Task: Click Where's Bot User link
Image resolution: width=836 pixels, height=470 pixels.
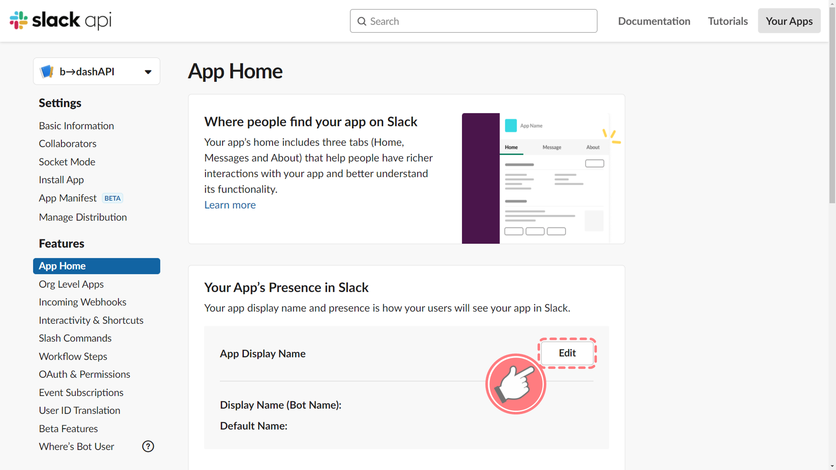Action: [76, 447]
